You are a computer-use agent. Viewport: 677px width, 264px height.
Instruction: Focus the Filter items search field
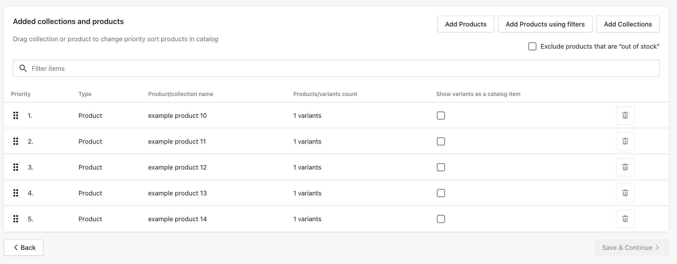(x=339, y=68)
